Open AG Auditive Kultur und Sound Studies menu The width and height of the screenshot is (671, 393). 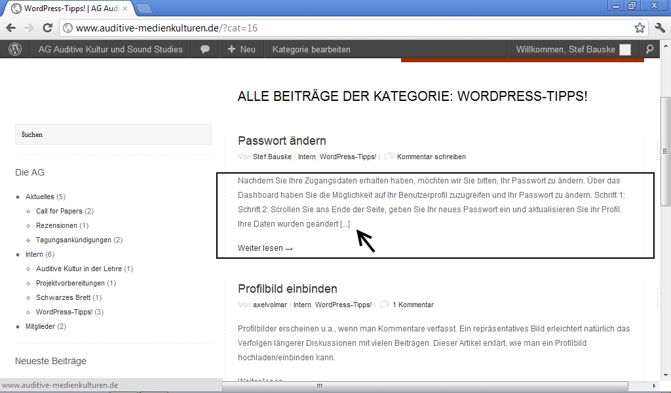[110, 50]
